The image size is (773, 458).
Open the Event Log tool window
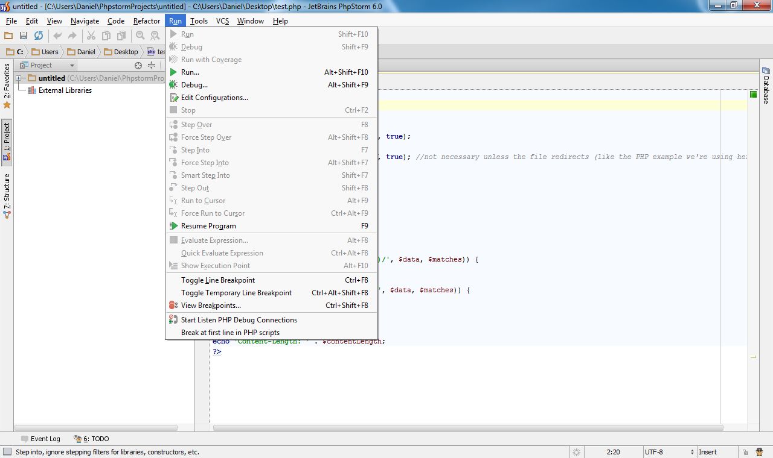coord(40,439)
